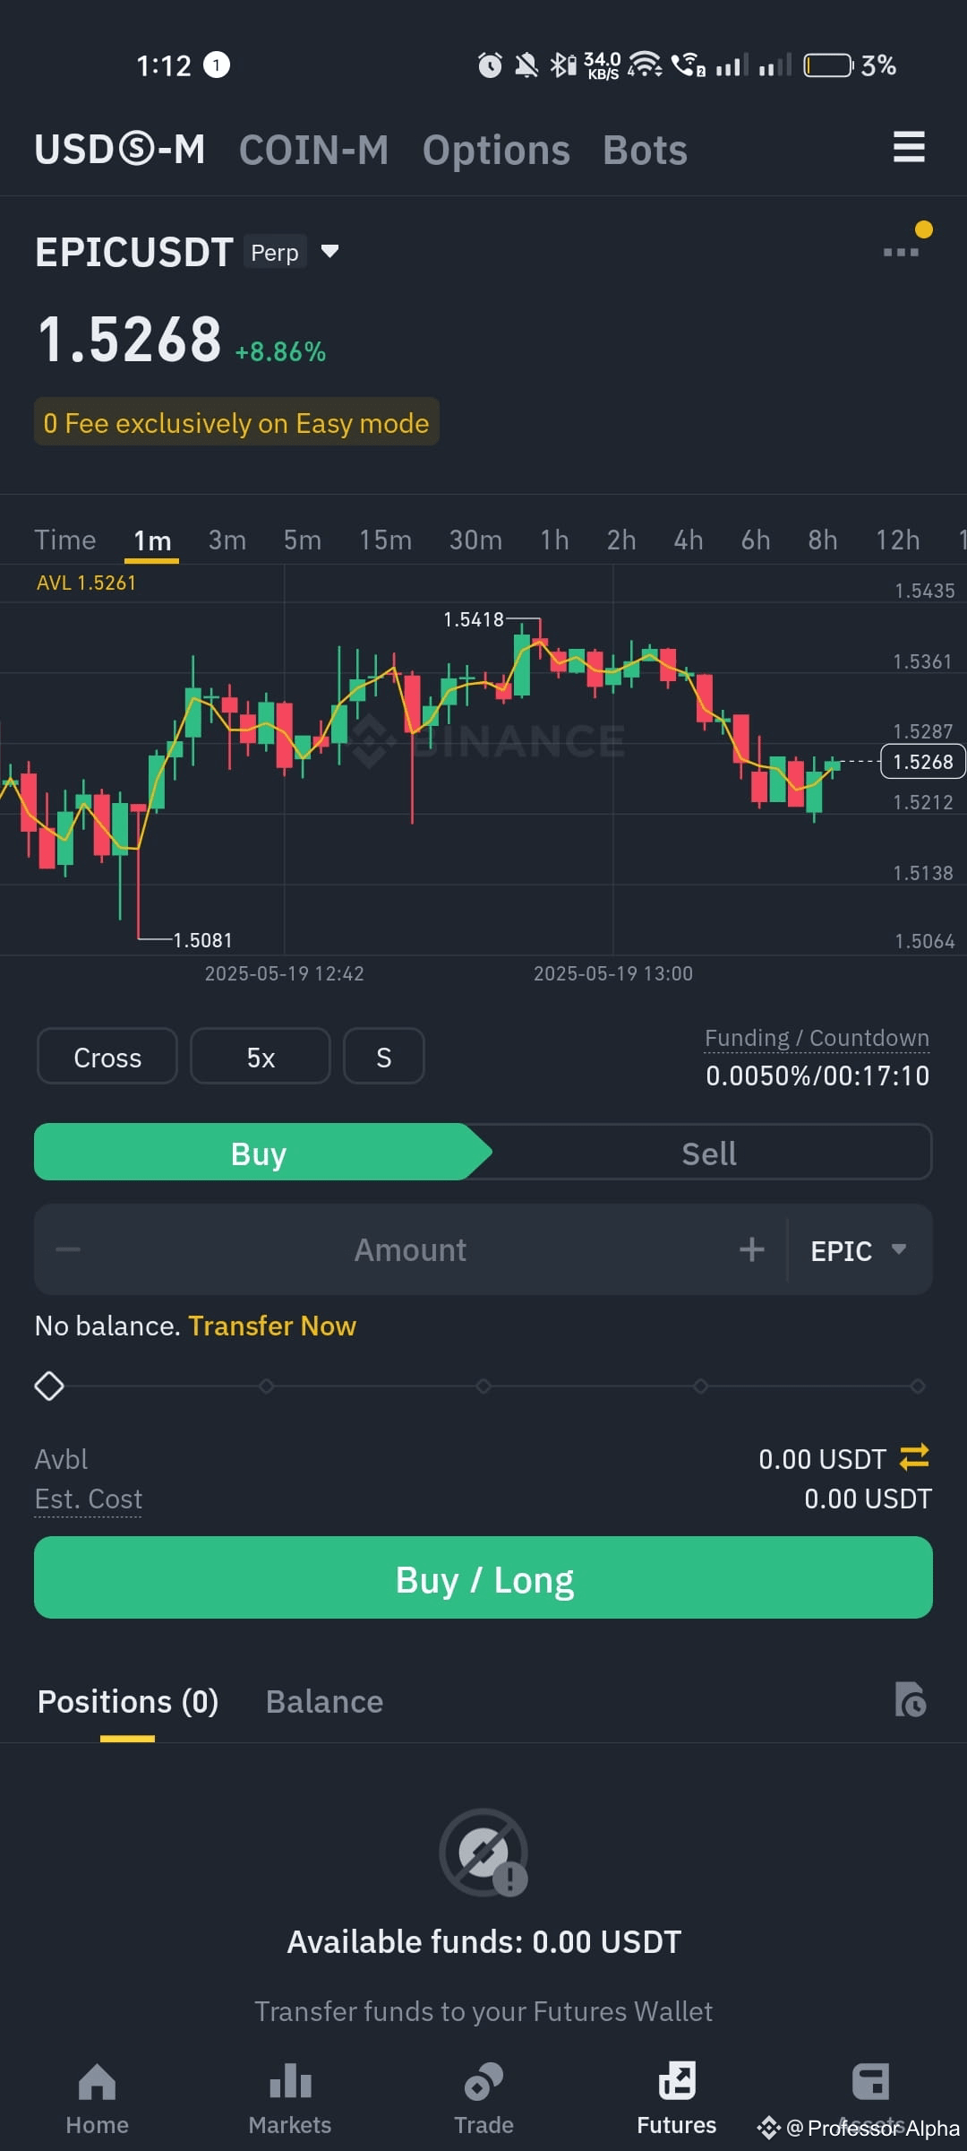Open the hamburger menu
The image size is (967, 2151).
click(x=909, y=147)
